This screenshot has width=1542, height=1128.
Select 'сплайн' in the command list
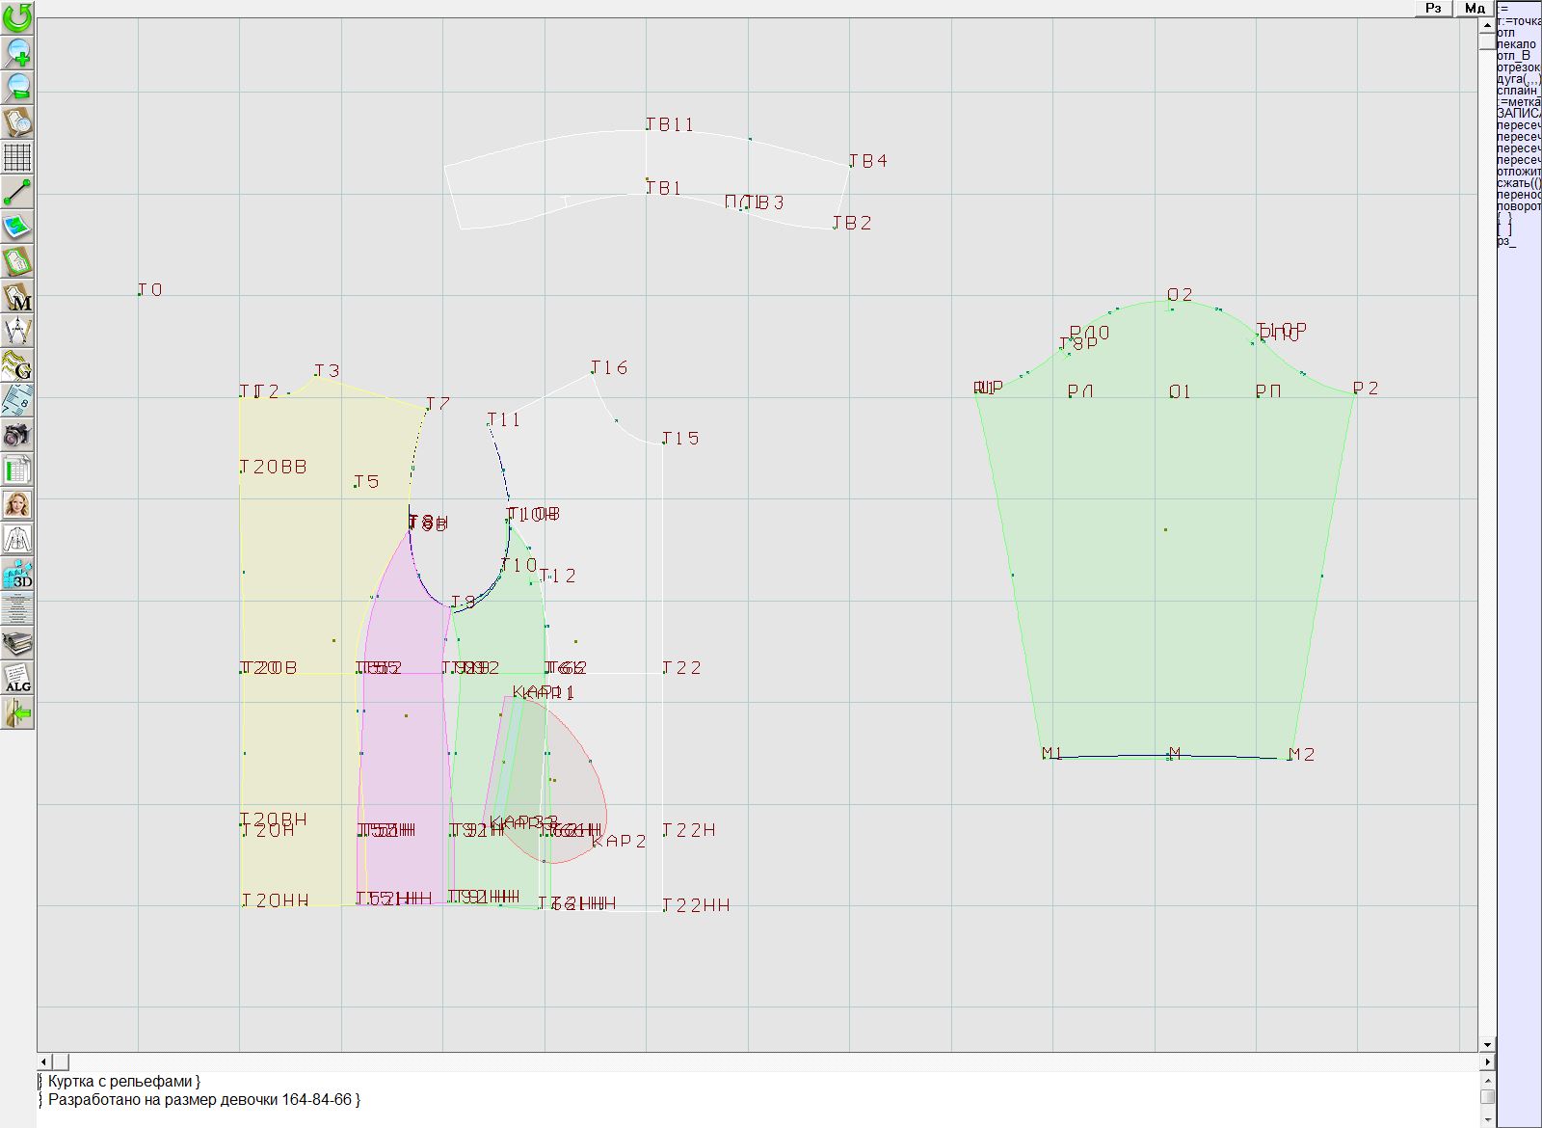tap(1518, 91)
